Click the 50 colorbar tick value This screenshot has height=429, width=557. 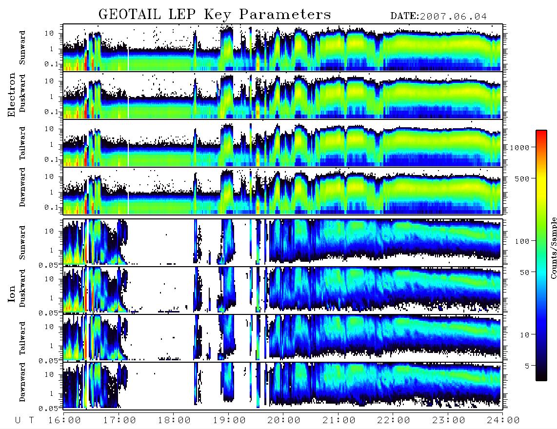tap(524, 273)
